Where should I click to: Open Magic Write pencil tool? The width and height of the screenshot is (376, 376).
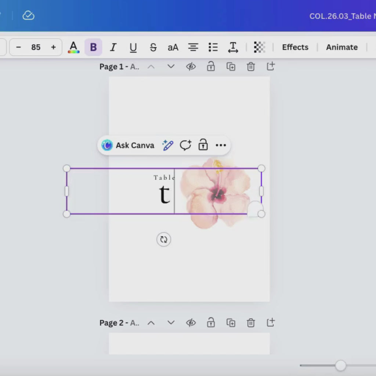pyautogui.click(x=167, y=145)
